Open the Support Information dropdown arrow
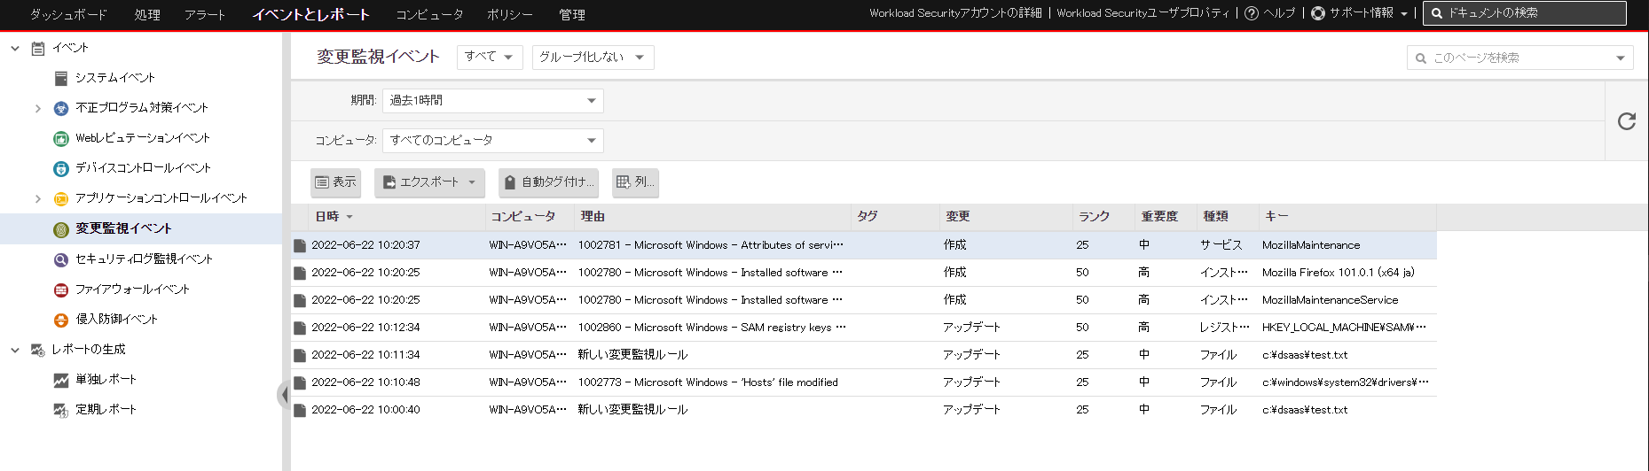Viewport: 1649px width, 471px height. [1404, 14]
